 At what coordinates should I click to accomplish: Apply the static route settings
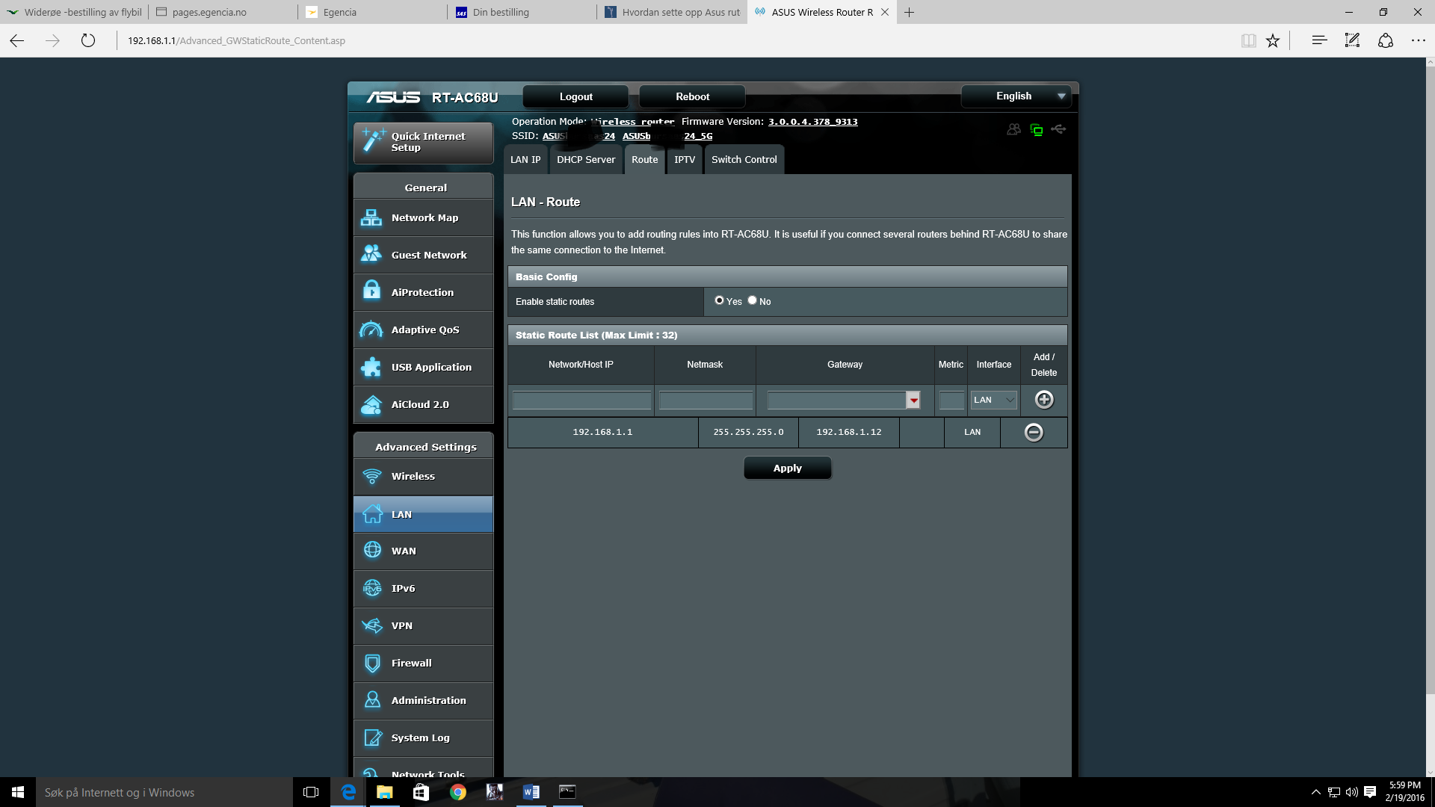tap(788, 468)
